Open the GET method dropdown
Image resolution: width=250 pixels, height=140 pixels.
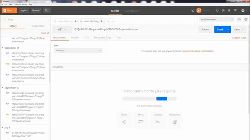62,30
